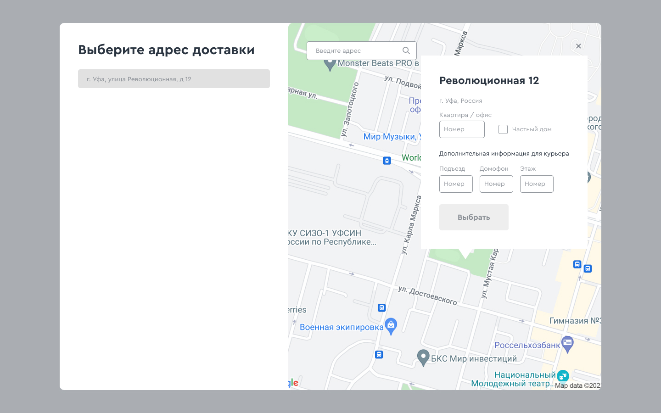
Task: Click the Военная экипировка shopping marker
Action: tap(391, 324)
